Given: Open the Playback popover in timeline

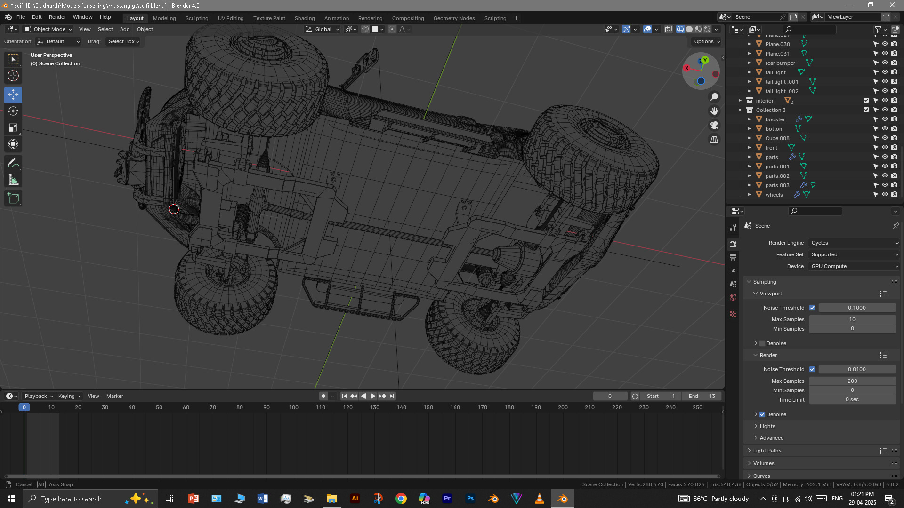Looking at the screenshot, I should coord(39,396).
